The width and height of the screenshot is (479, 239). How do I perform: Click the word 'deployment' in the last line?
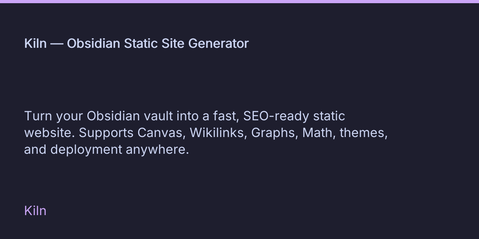tap(86, 150)
